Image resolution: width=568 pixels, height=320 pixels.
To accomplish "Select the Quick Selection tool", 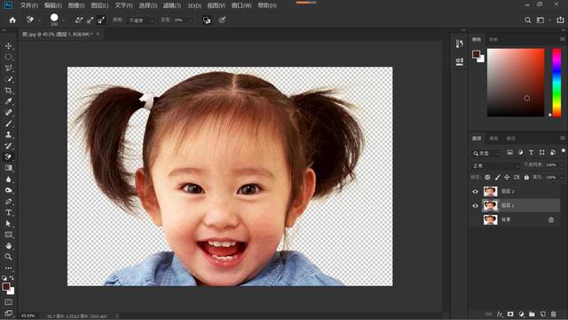I will [8, 79].
